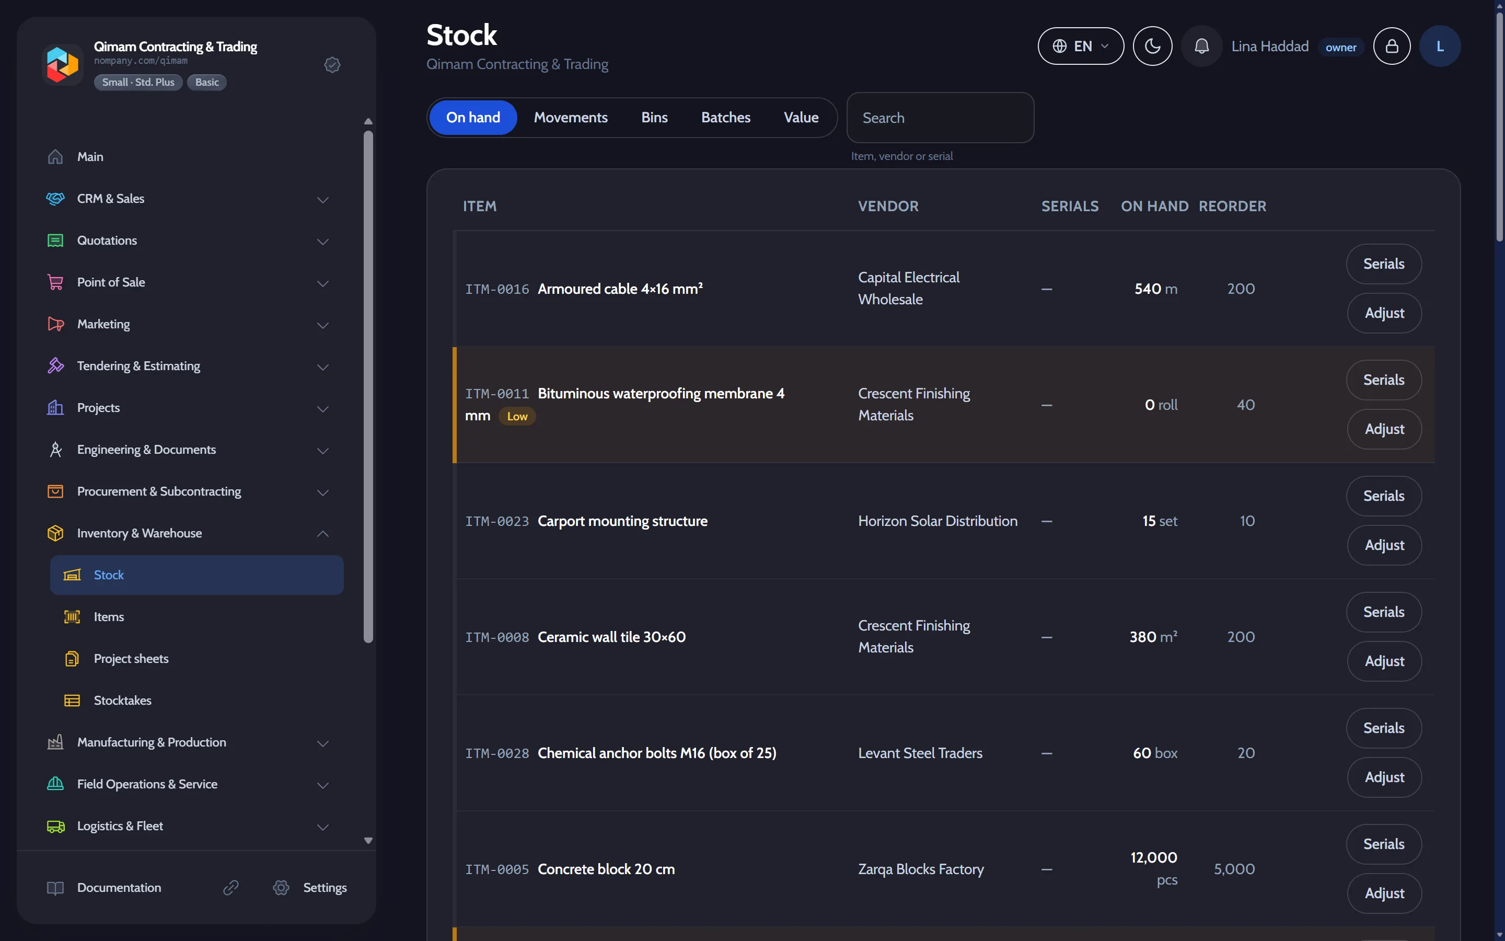Screen dimensions: 1505x941
Task: Toggle dark mode with the moon button
Action: 1152,46
